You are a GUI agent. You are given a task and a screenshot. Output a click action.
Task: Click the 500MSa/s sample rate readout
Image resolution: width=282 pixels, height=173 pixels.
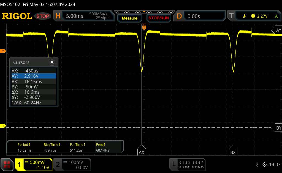pos(98,14)
